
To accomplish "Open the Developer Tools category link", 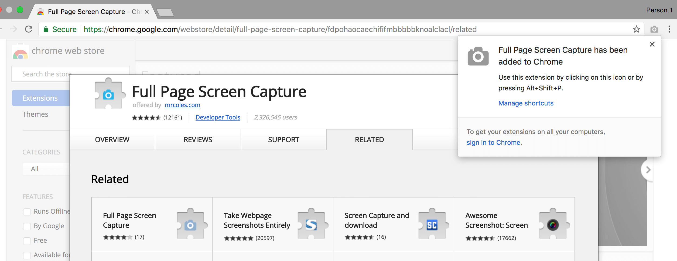I will [x=218, y=117].
